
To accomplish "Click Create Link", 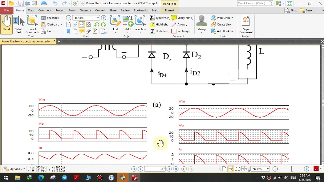I will [x=221, y=25].
